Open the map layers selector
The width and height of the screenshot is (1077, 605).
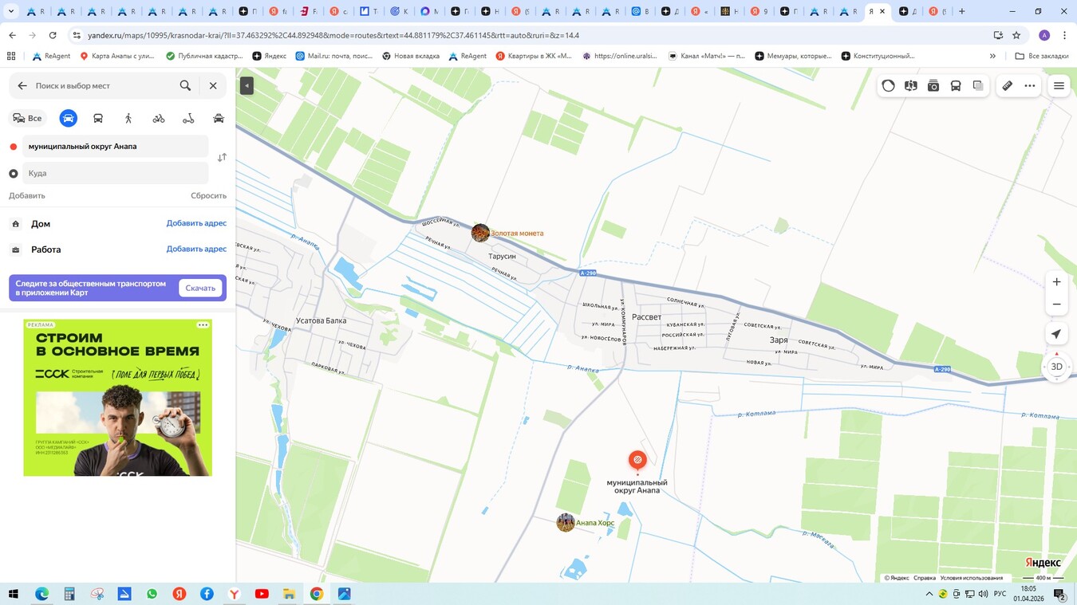(977, 86)
